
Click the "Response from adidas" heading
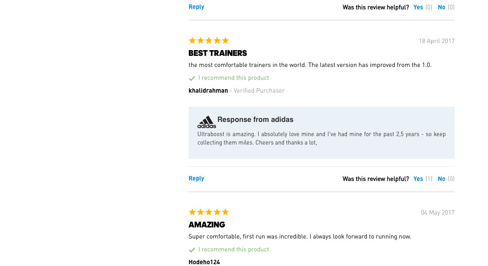point(255,119)
